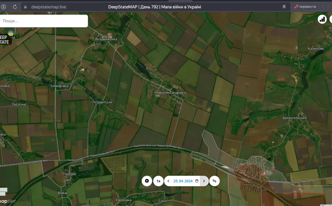Open the calendar date picker icon
The height and width of the screenshot is (206, 332).
pyautogui.click(x=197, y=181)
